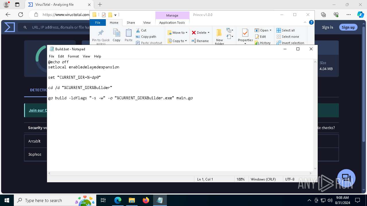
Task: Open Microsoft Edge from taskbar
Action: coord(118,200)
